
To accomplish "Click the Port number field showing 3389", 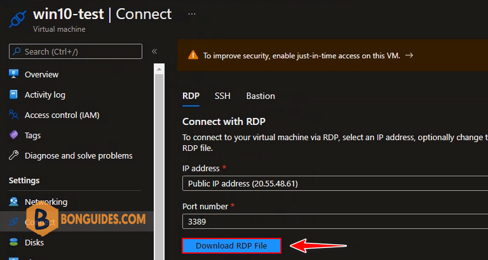I will 335,221.
